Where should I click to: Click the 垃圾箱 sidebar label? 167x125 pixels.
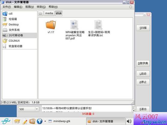pyautogui.click(x=13, y=19)
